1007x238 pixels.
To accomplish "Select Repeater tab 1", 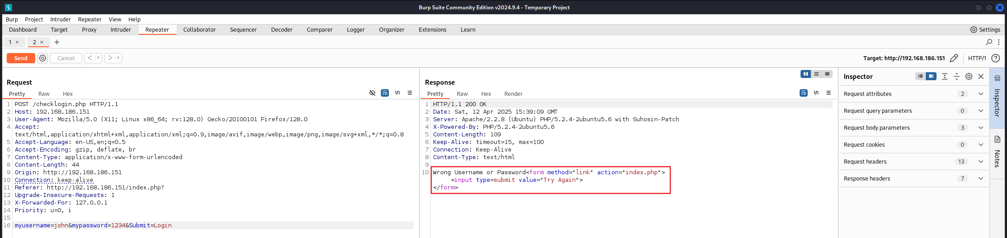I will [x=10, y=42].
